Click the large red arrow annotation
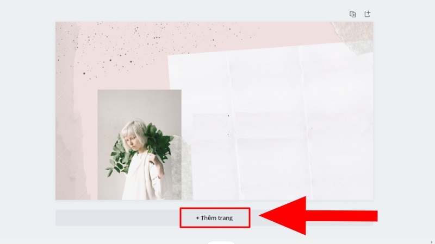The width and height of the screenshot is (435, 244). click(319, 216)
